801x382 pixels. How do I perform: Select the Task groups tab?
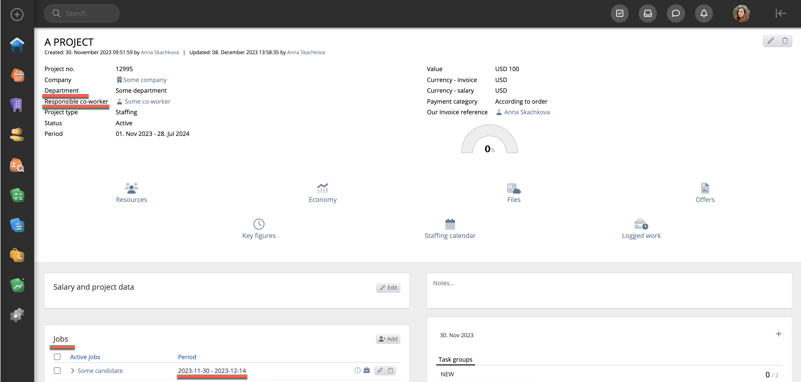455,359
